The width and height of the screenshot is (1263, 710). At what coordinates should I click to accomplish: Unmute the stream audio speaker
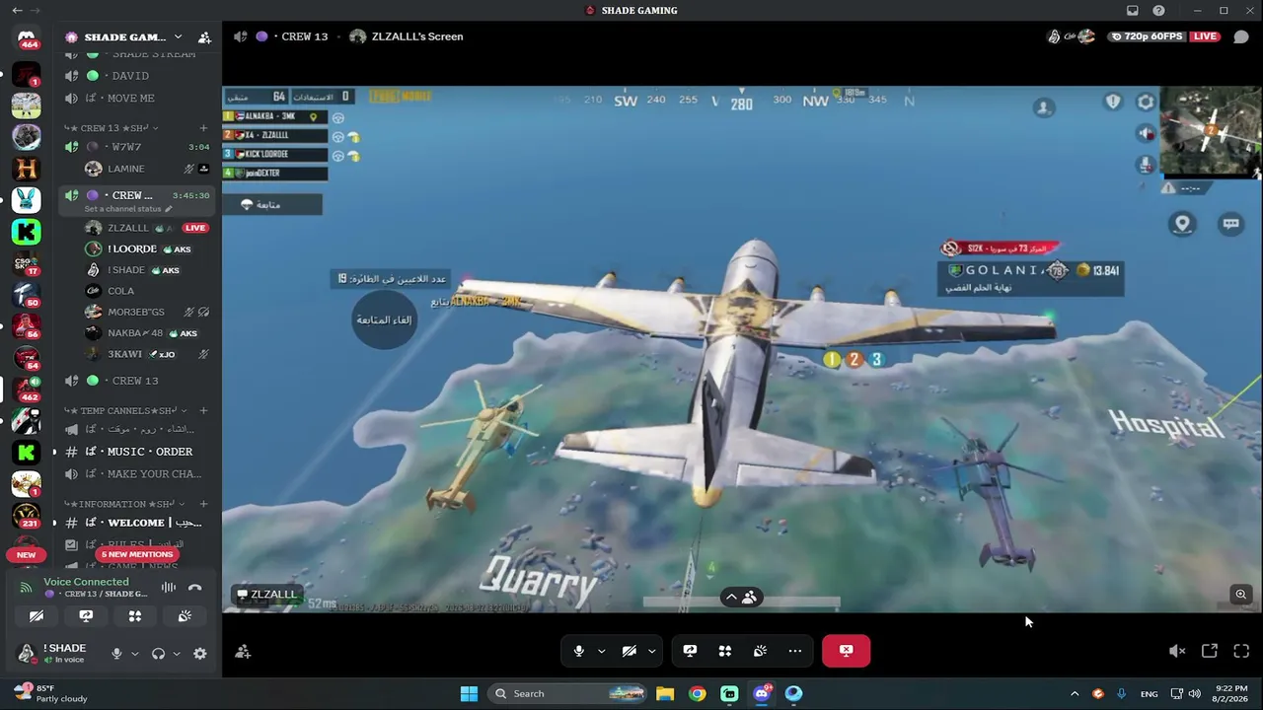(1176, 651)
